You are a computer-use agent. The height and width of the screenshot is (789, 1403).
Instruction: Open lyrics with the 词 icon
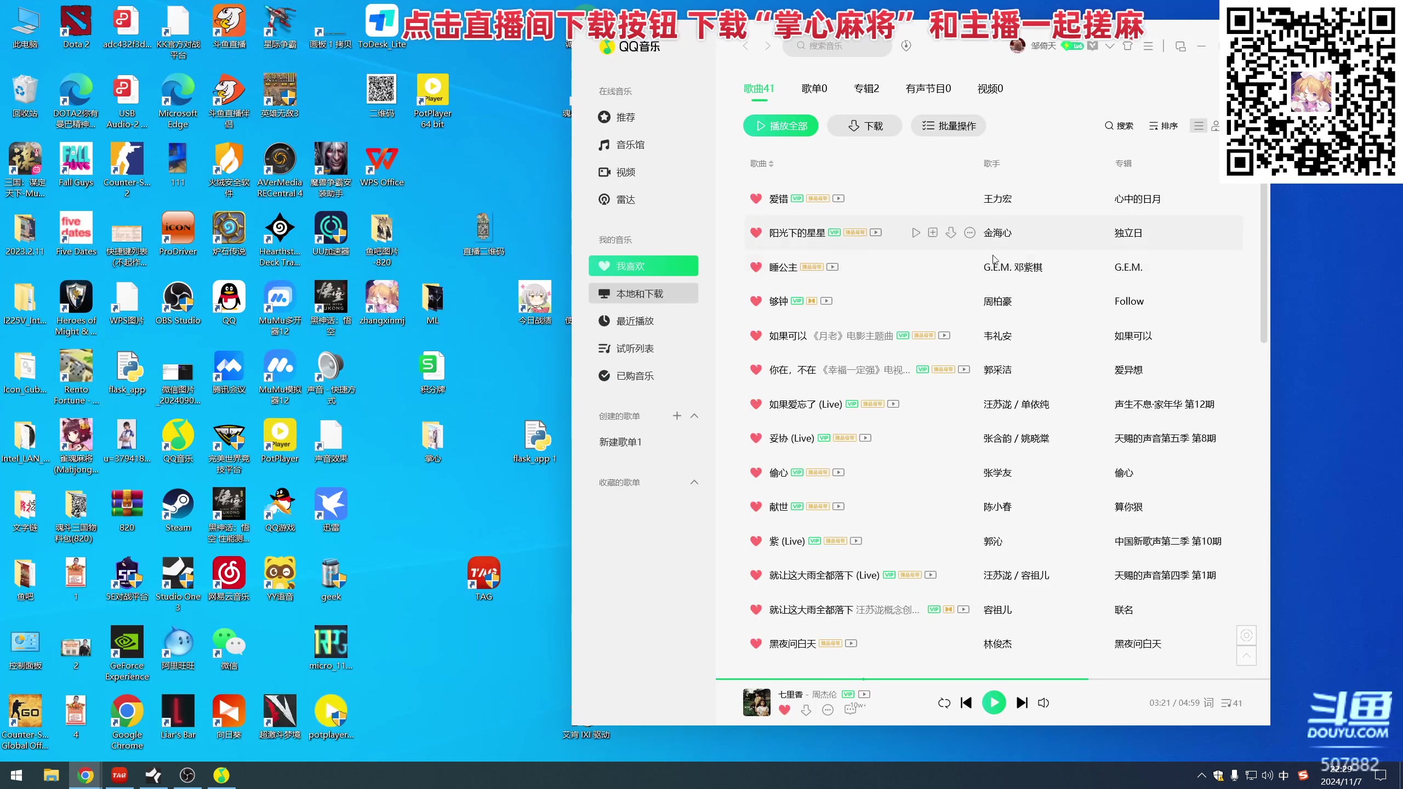click(1209, 703)
